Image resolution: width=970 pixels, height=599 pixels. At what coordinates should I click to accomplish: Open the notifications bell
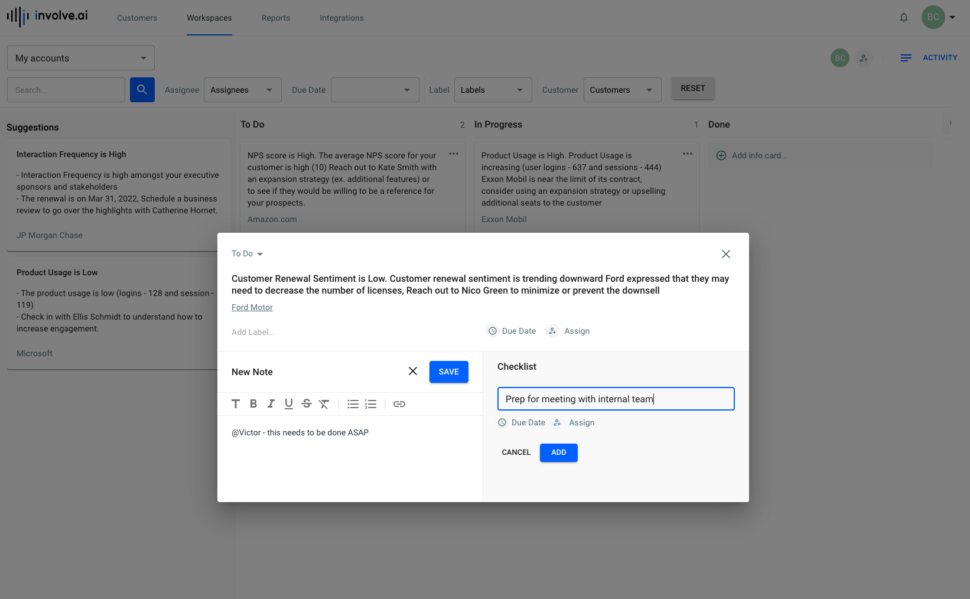tap(904, 18)
